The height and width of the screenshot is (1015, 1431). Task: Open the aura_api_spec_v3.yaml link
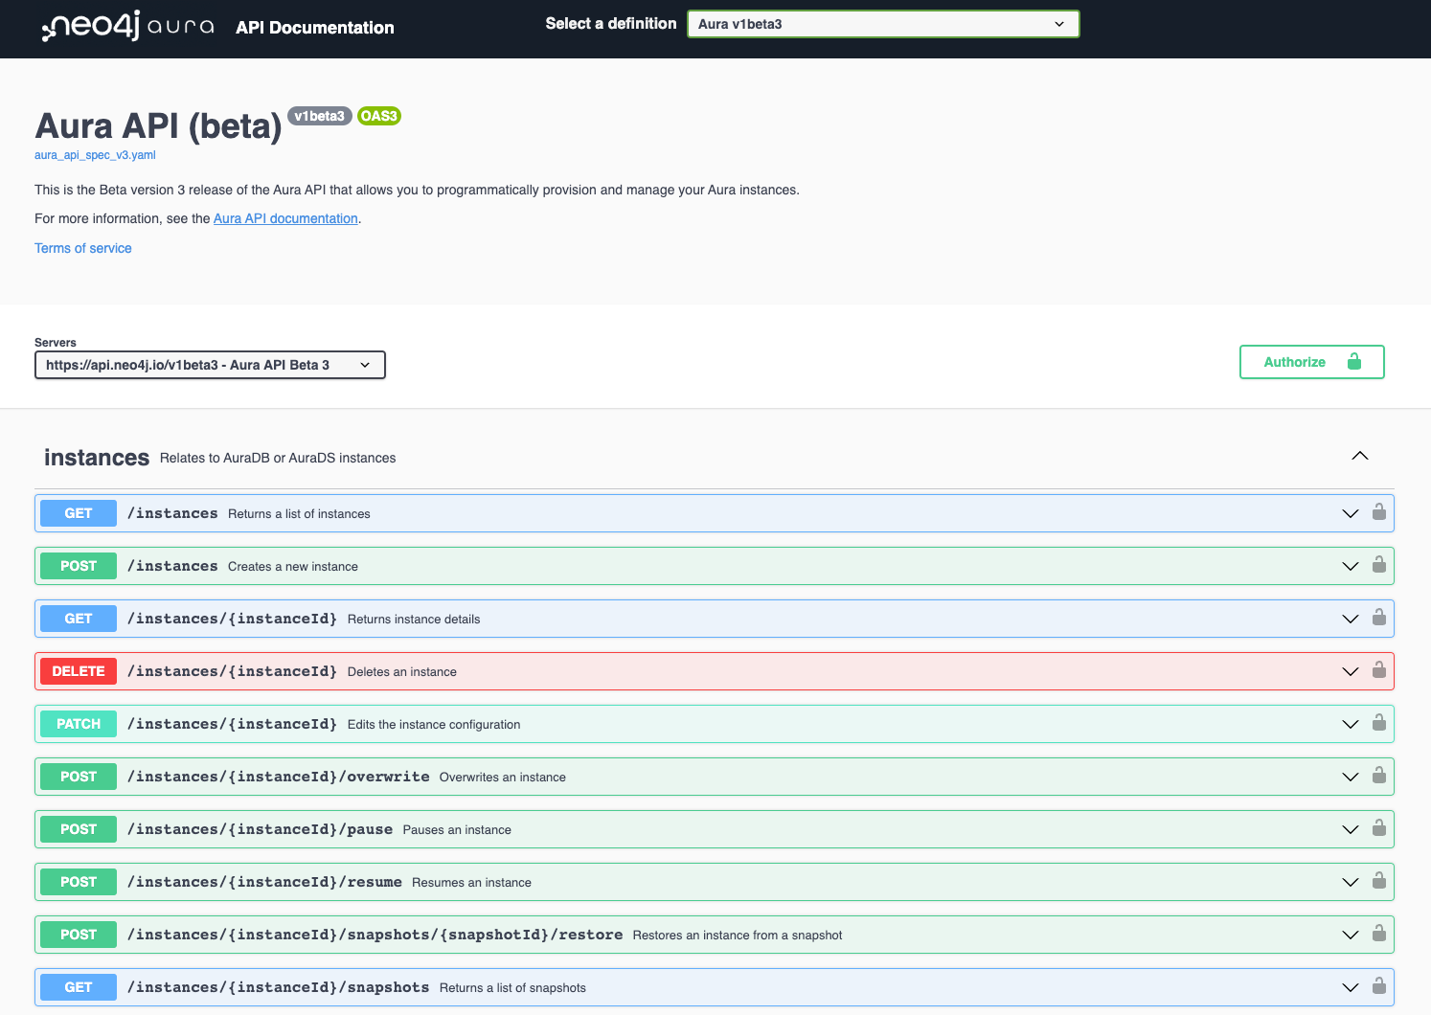coord(95,155)
